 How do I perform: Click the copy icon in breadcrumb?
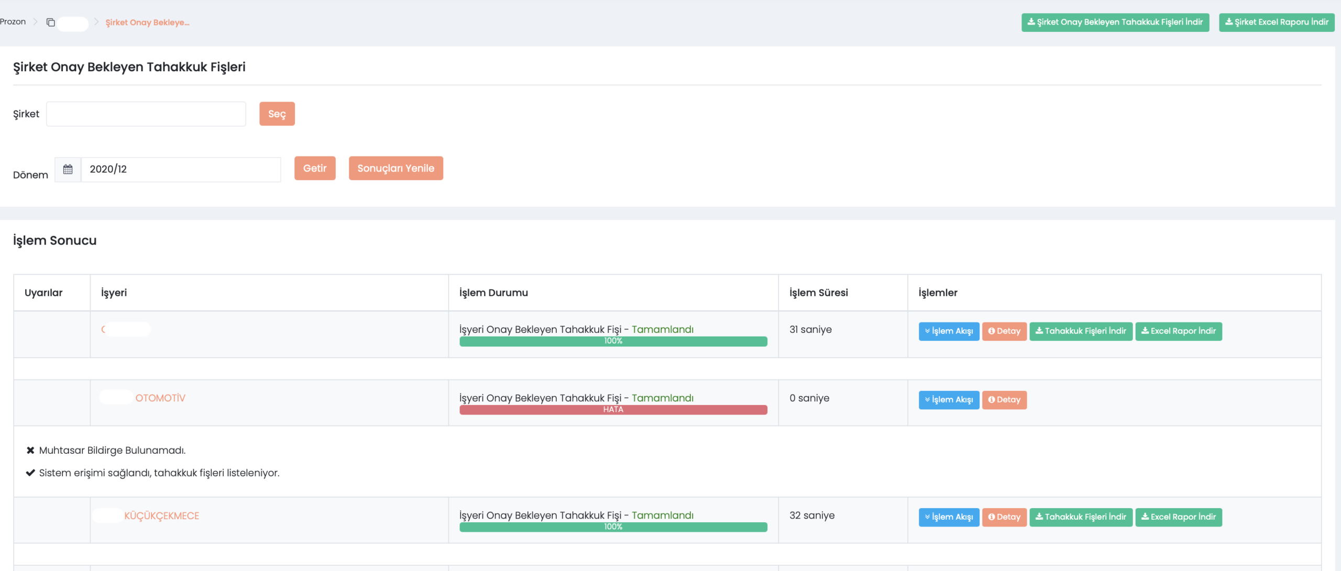pos(51,22)
